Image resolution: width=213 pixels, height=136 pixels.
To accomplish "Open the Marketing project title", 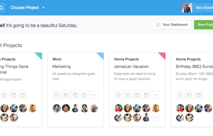I will (x=61, y=66).
